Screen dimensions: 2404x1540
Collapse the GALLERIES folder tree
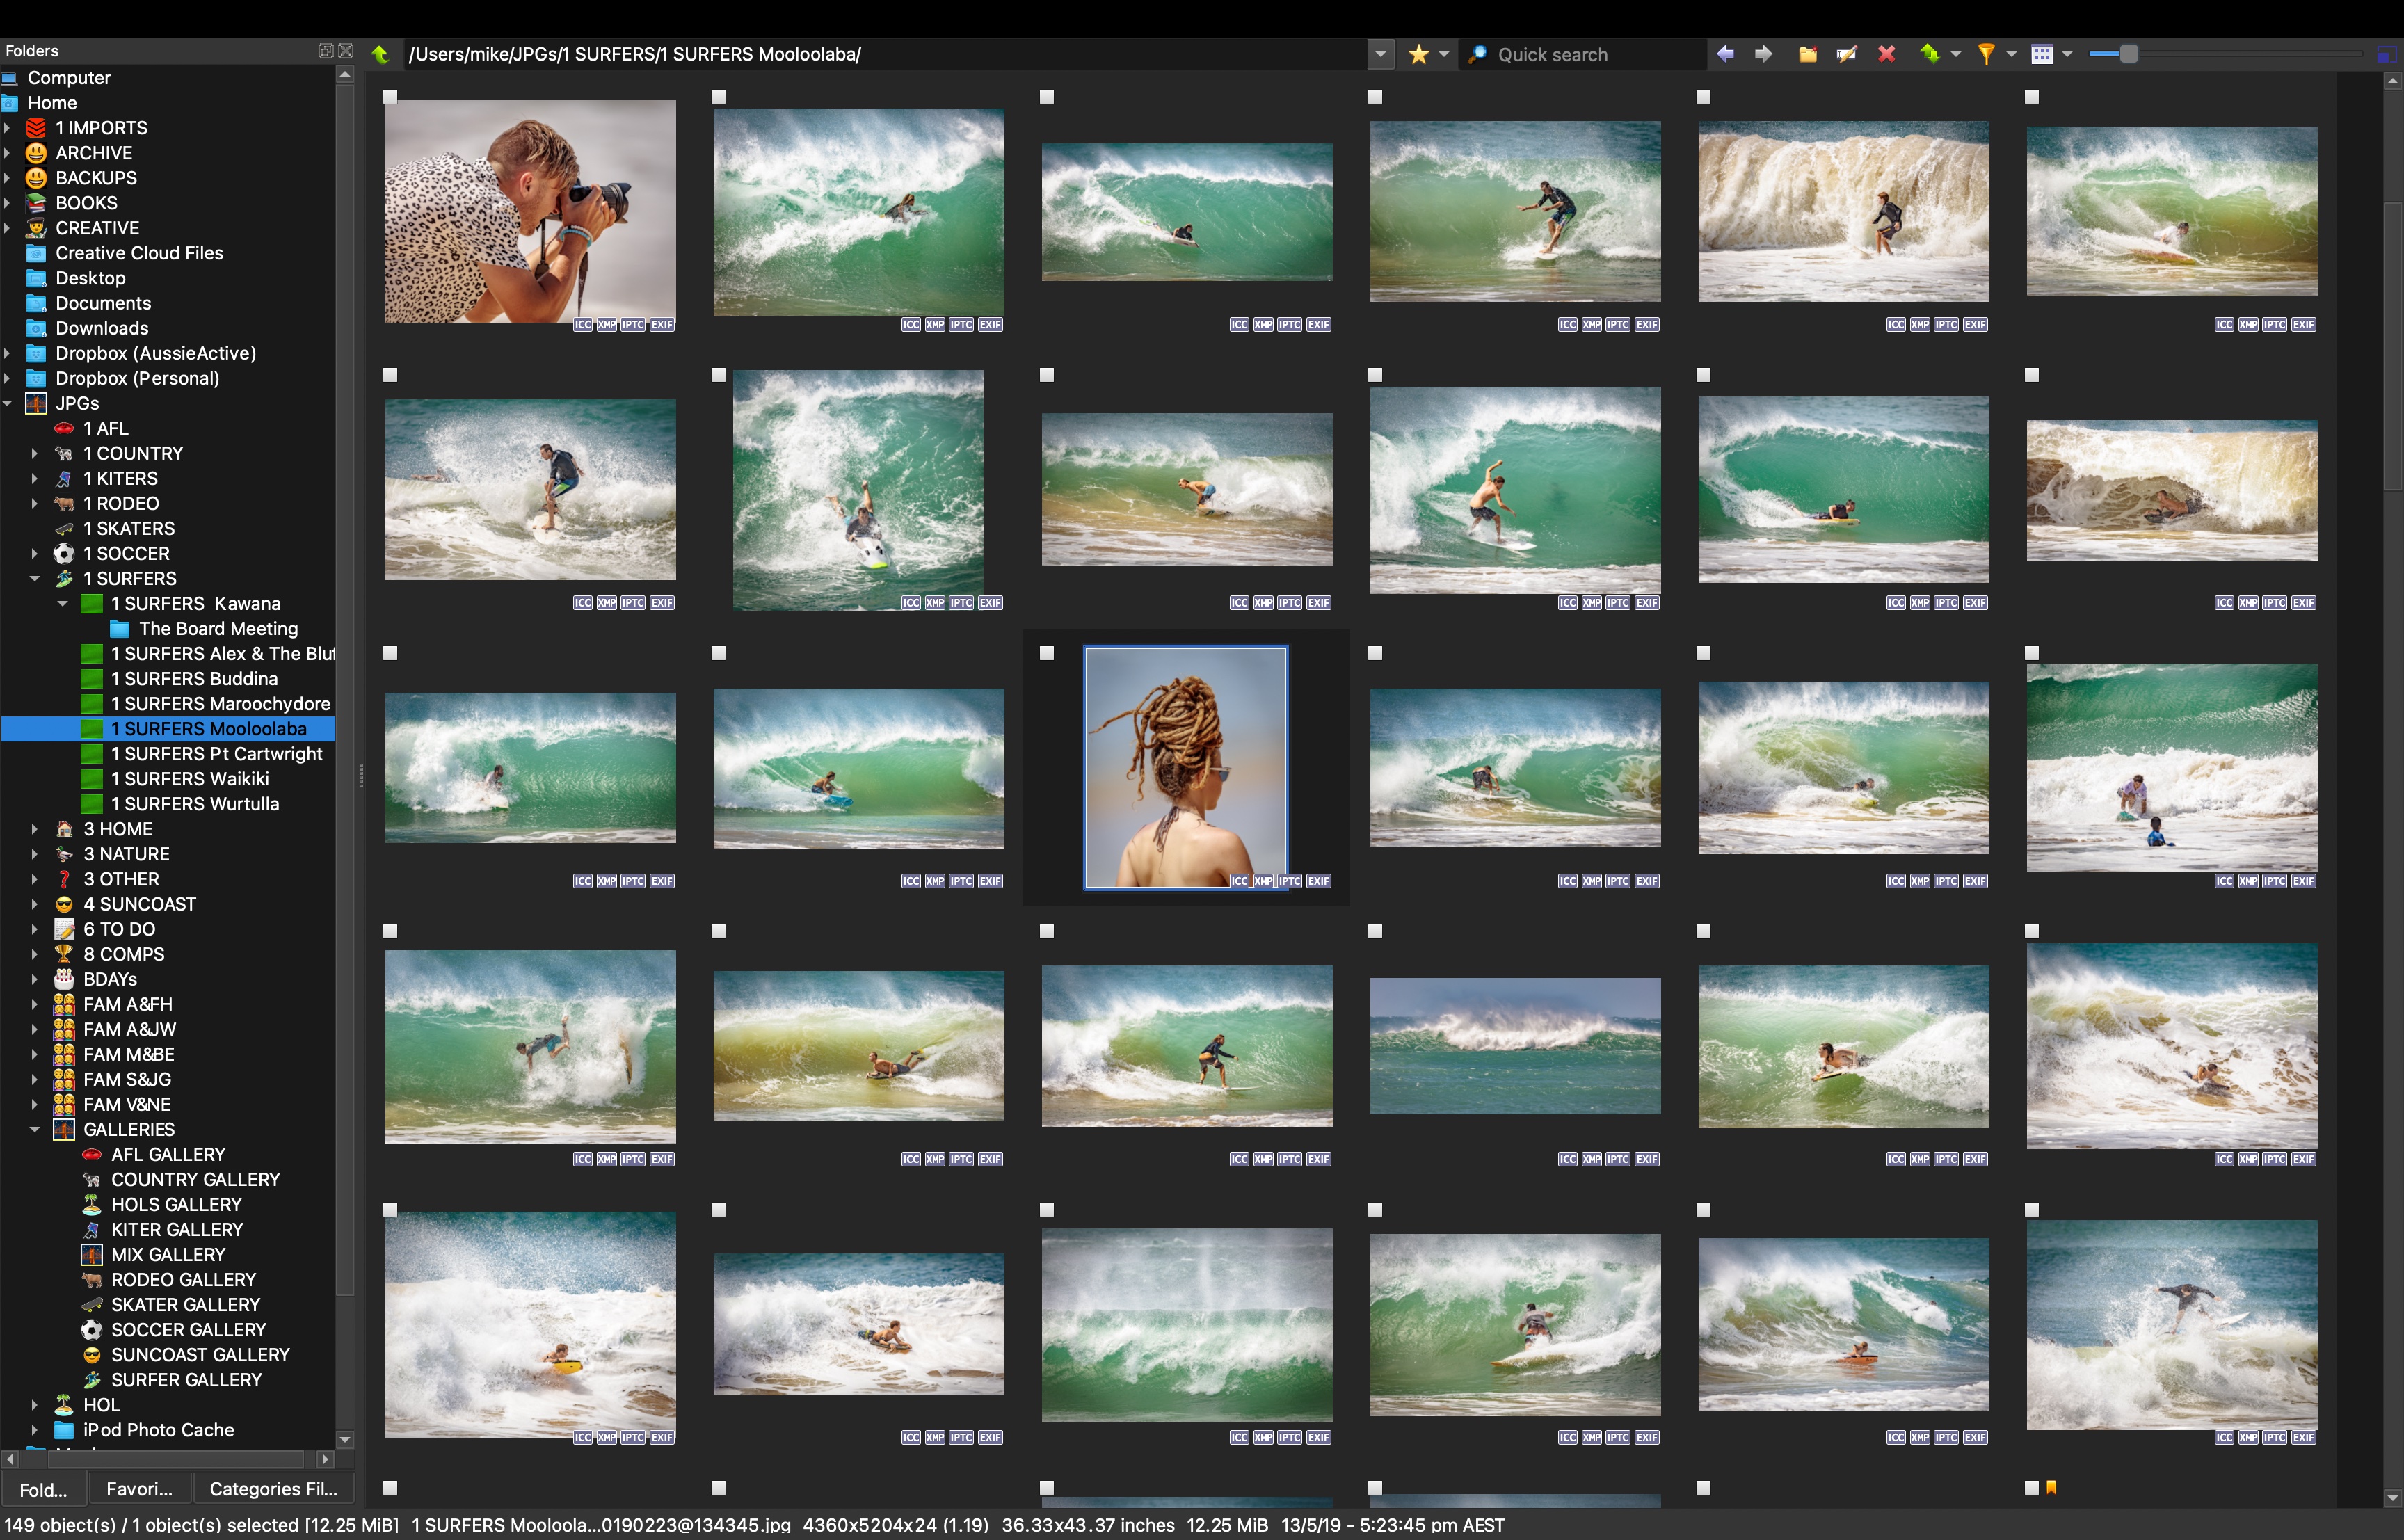(x=34, y=1129)
